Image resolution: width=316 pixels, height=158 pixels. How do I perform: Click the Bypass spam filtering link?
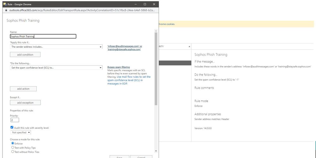point(118,67)
